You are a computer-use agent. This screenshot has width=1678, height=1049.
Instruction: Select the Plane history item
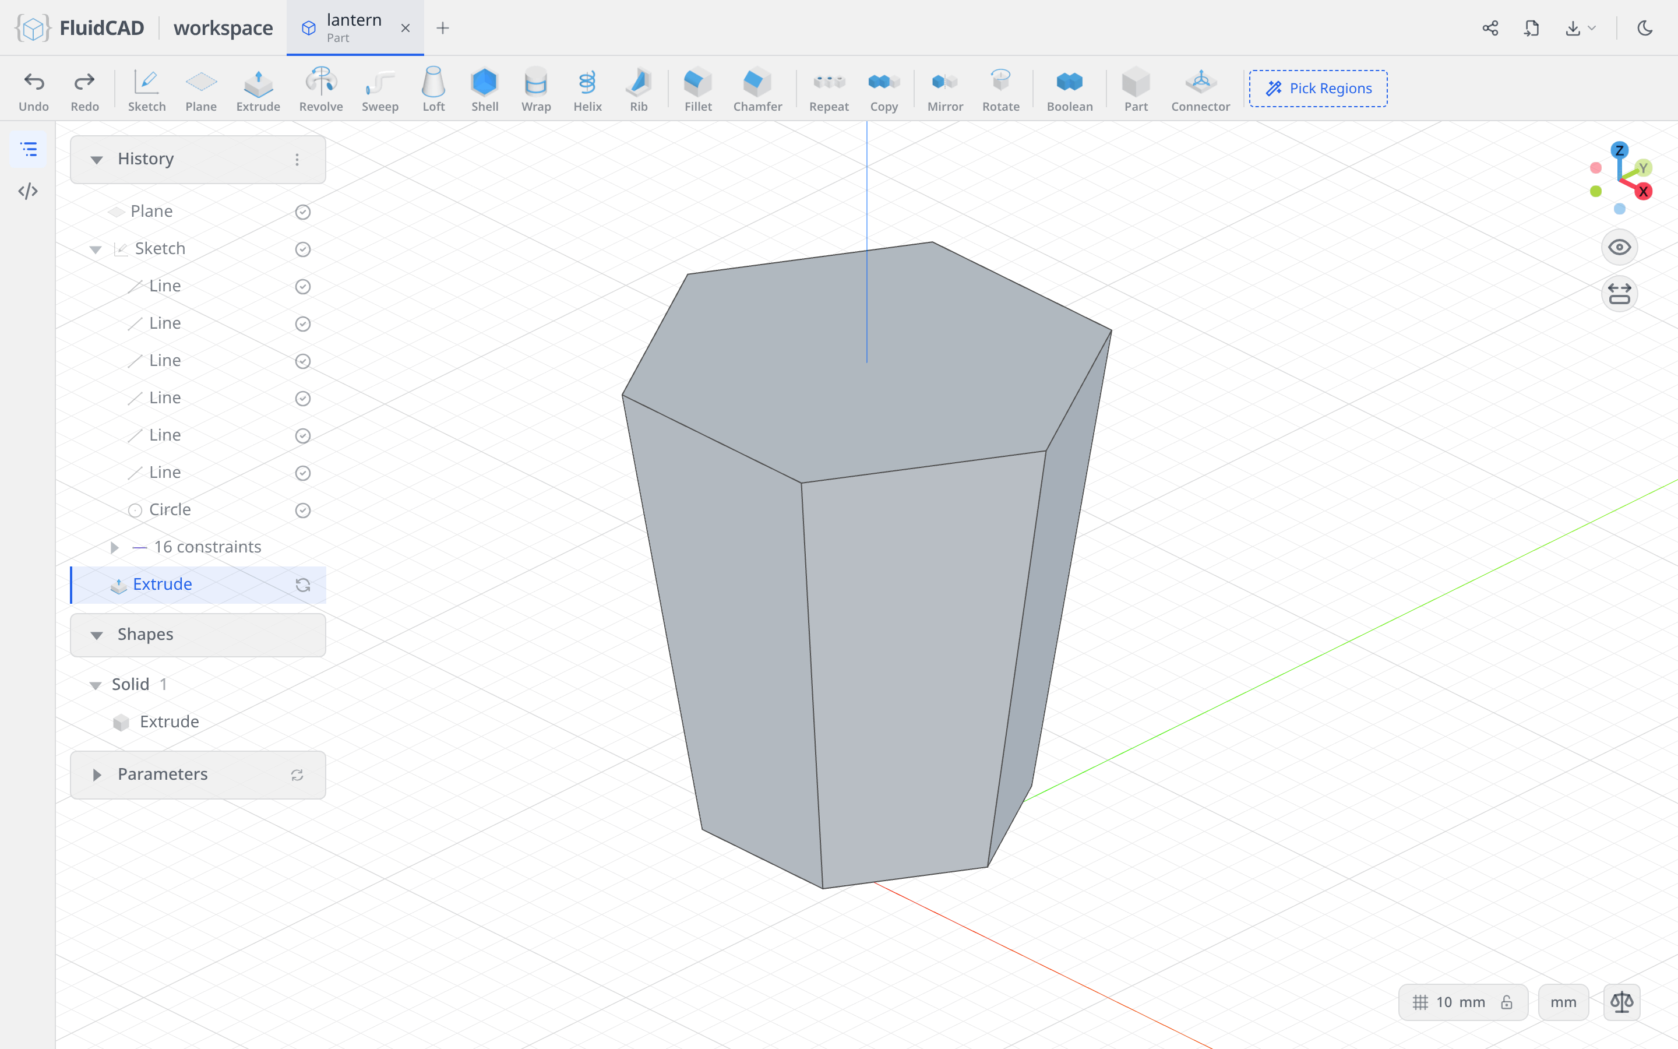(151, 211)
